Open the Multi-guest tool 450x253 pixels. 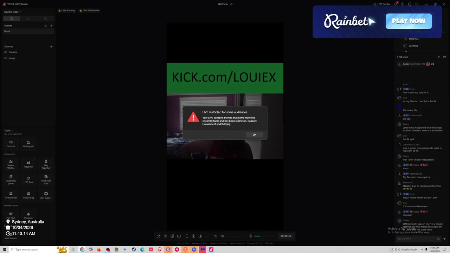tap(28, 144)
